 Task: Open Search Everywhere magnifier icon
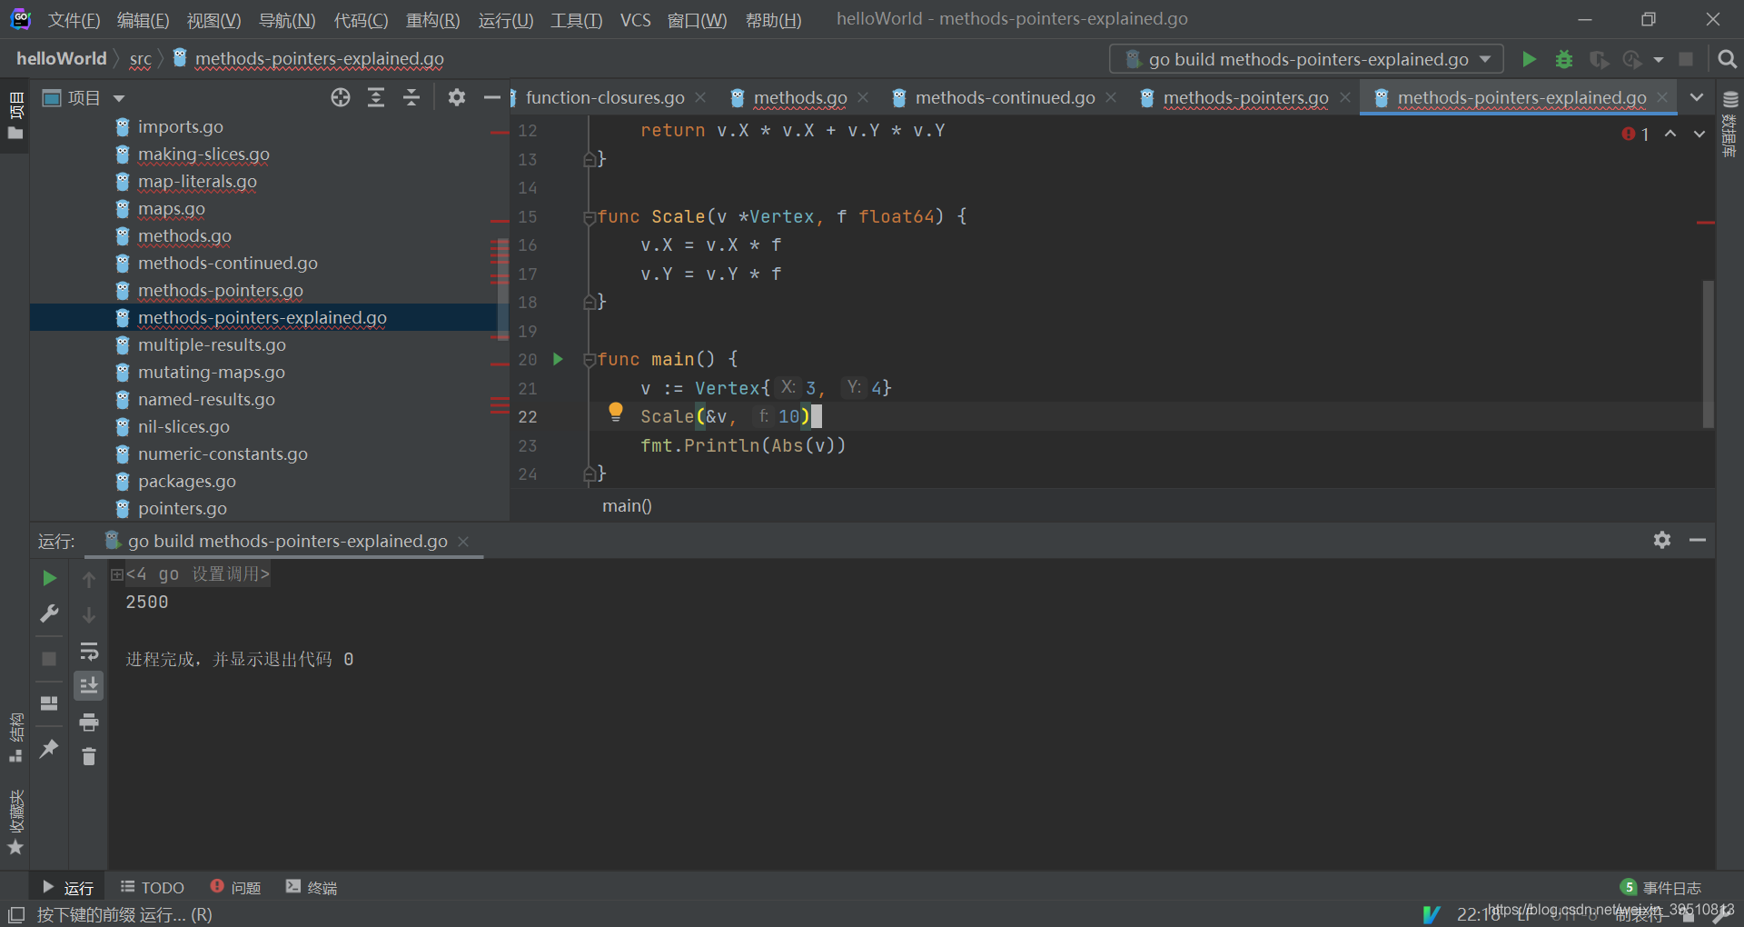(x=1727, y=59)
